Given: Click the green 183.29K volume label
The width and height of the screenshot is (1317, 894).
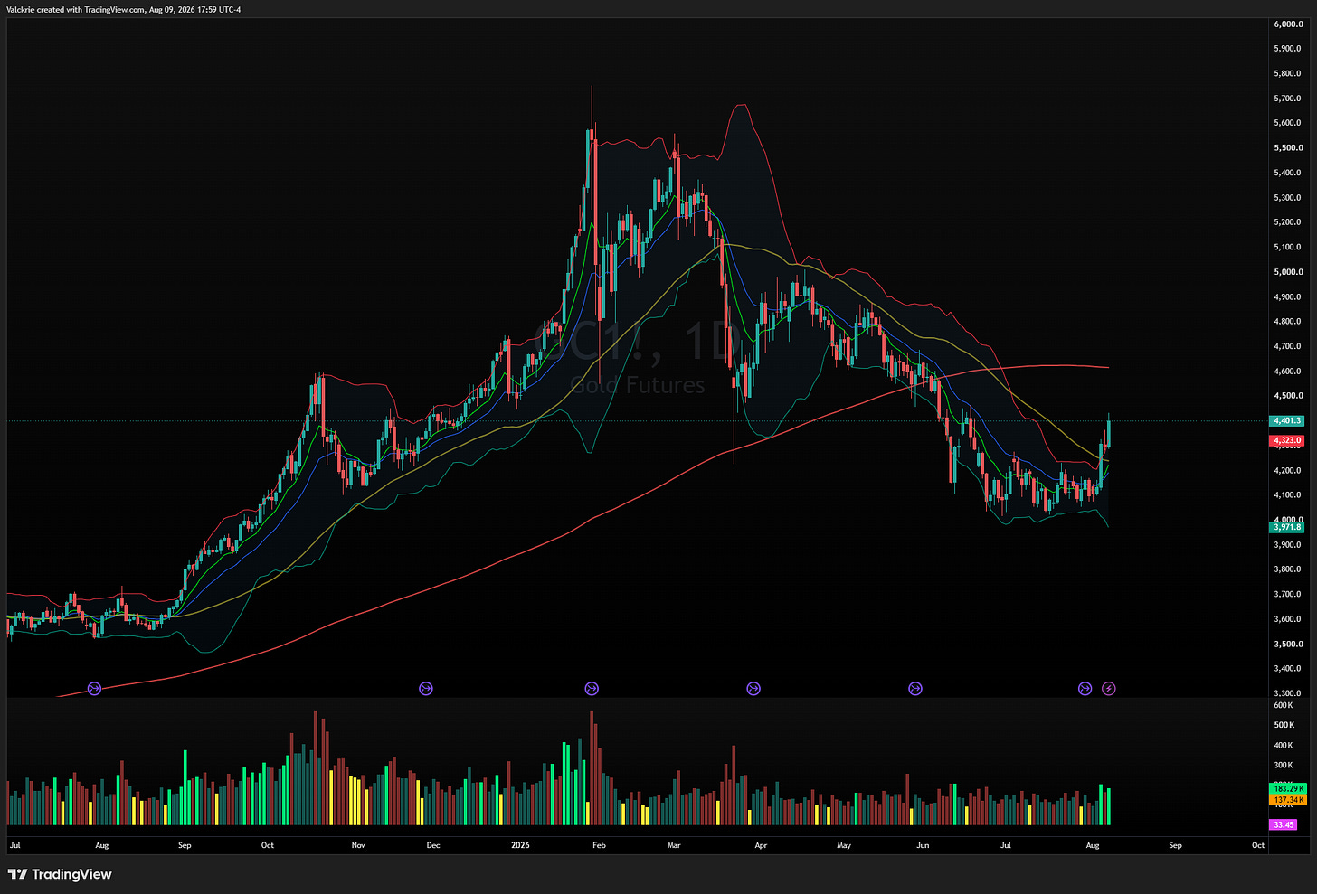Looking at the screenshot, I should point(1288,789).
